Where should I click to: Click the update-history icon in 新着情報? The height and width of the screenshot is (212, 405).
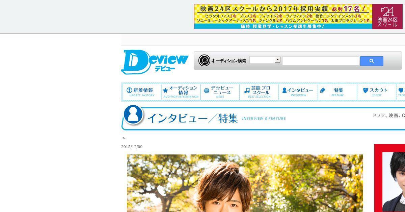click(129, 90)
